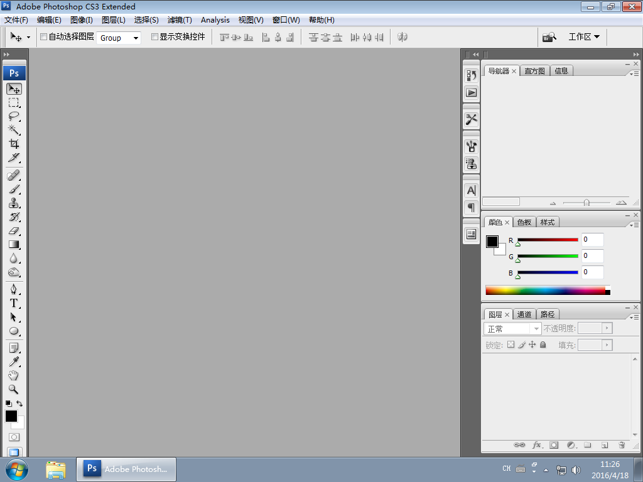
Task: Open the Windows Start menu
Action: [17, 469]
